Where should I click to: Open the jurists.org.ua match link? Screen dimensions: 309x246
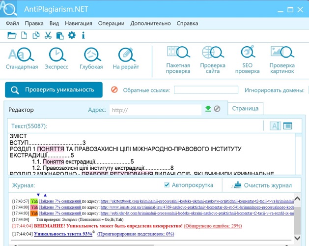tap(197, 207)
